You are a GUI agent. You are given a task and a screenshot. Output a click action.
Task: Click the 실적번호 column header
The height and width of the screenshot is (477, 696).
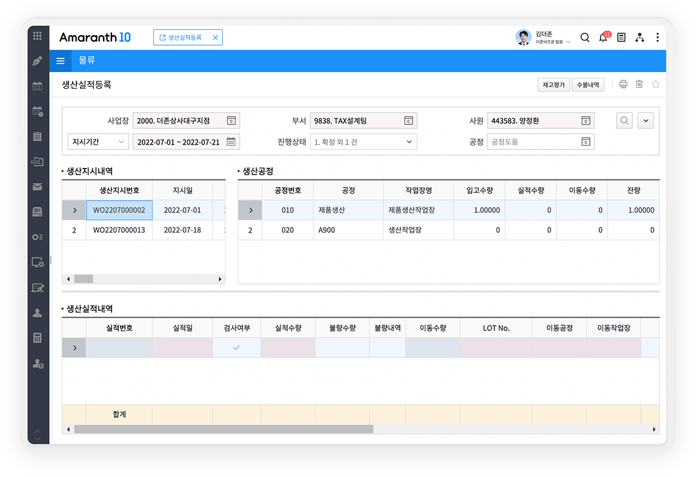[119, 328]
